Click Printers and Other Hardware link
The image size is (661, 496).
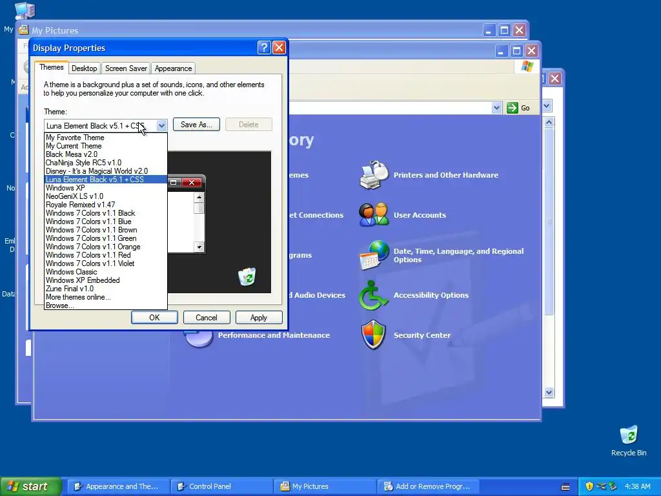pyautogui.click(x=446, y=175)
